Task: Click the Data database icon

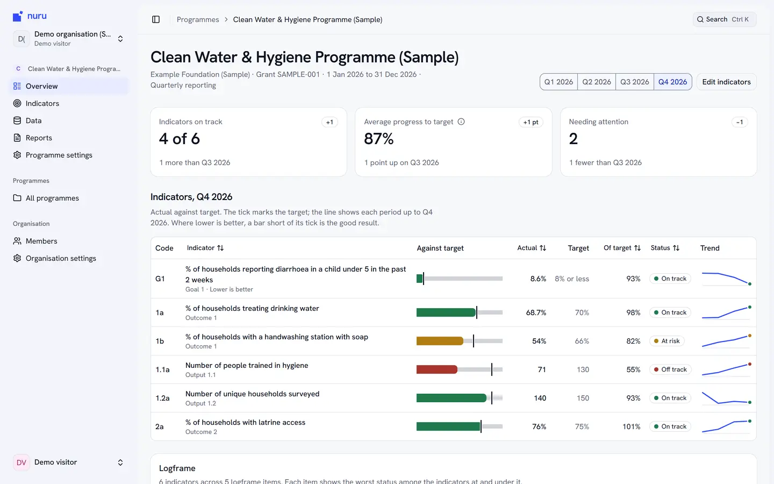Action: [x=17, y=120]
